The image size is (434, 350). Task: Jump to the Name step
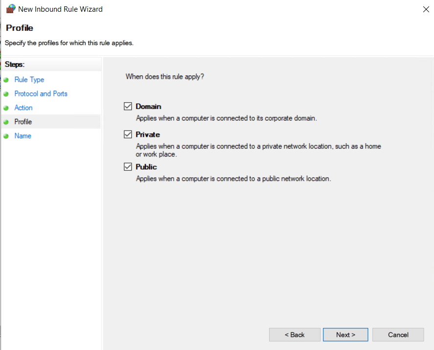23,136
